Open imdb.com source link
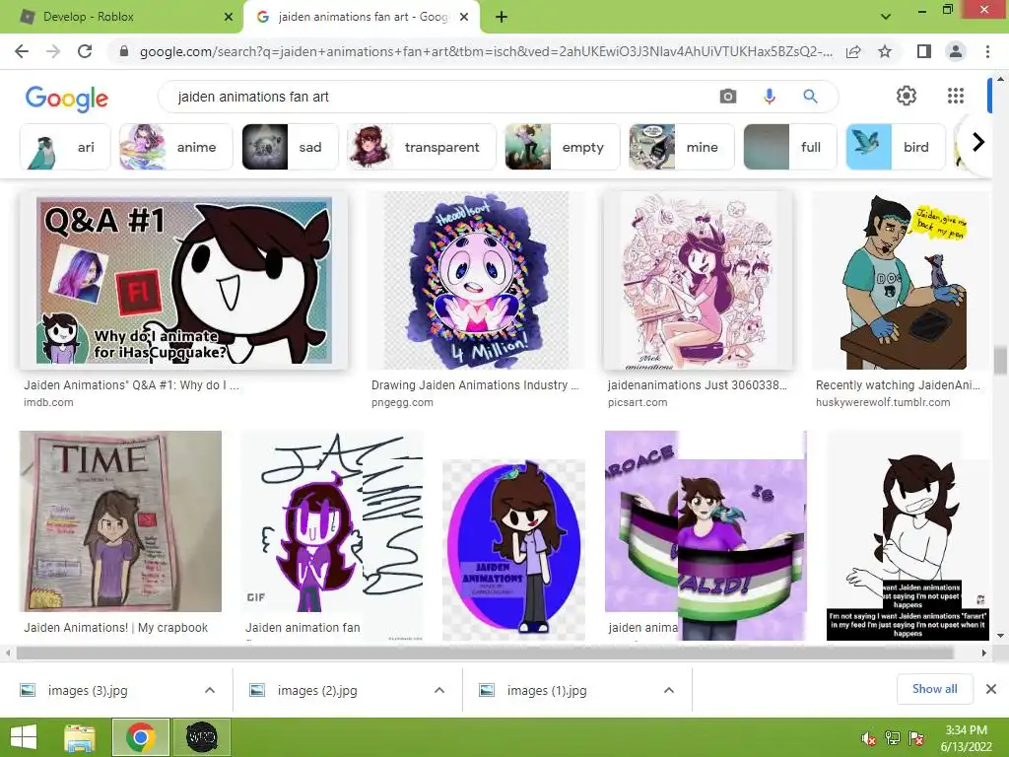The height and width of the screenshot is (757, 1009). (49, 402)
